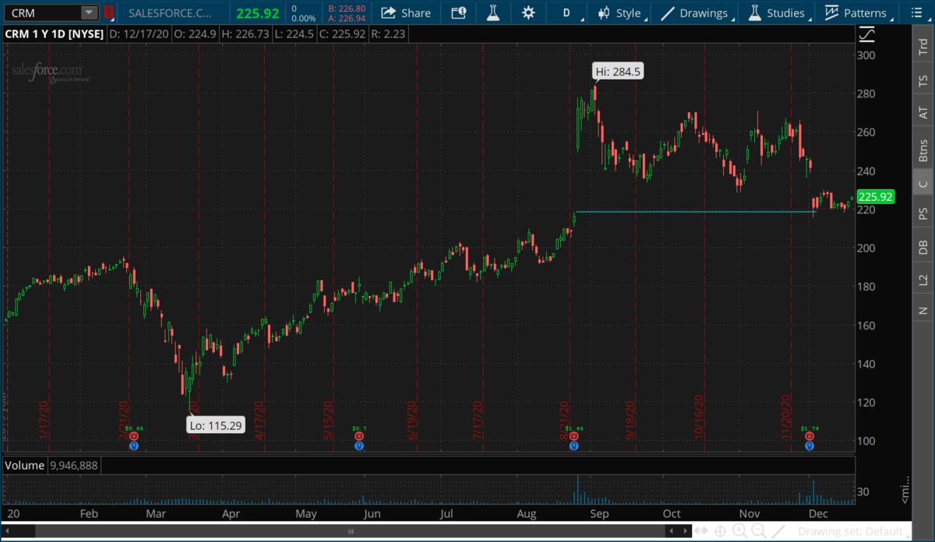
Task: Click the Volume study label
Action: pos(23,466)
